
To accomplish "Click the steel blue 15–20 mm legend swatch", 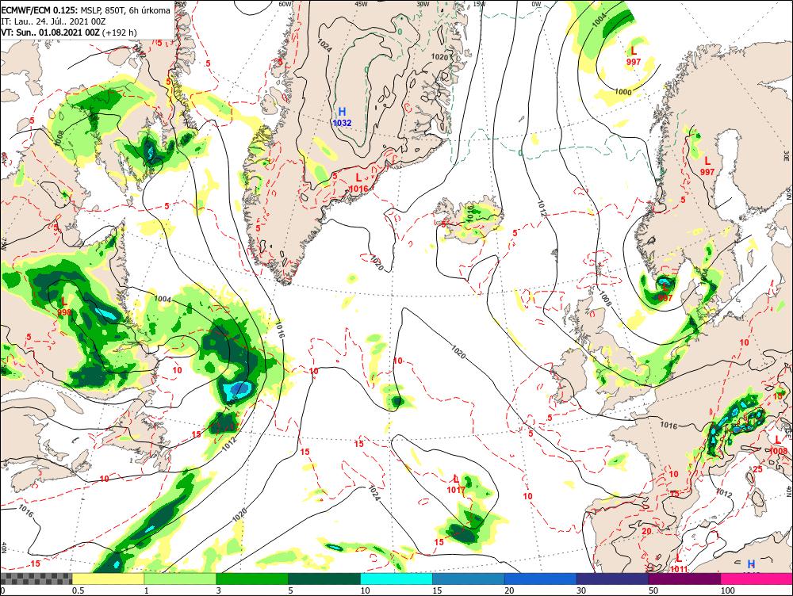I will (469, 579).
